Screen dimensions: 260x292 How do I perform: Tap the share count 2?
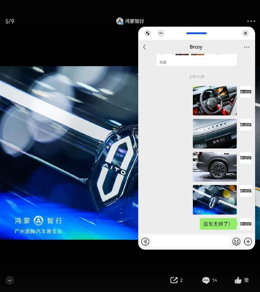tap(181, 280)
